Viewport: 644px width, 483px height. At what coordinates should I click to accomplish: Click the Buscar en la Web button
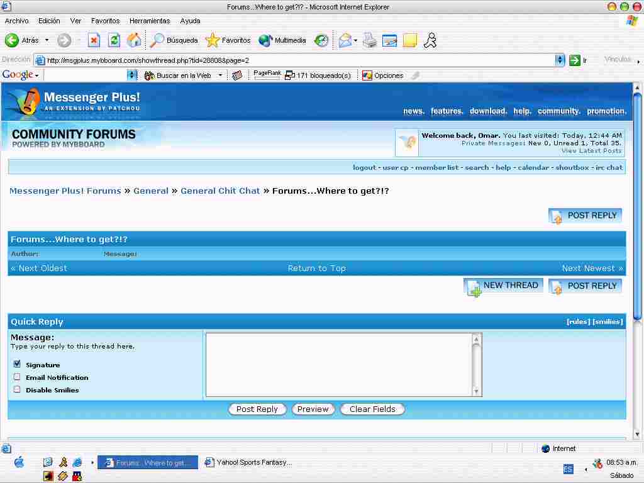click(x=178, y=75)
